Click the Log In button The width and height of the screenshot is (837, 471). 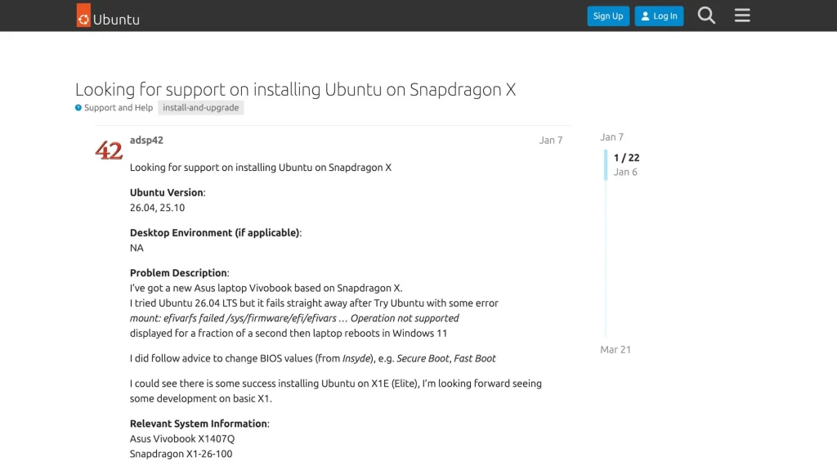click(659, 16)
